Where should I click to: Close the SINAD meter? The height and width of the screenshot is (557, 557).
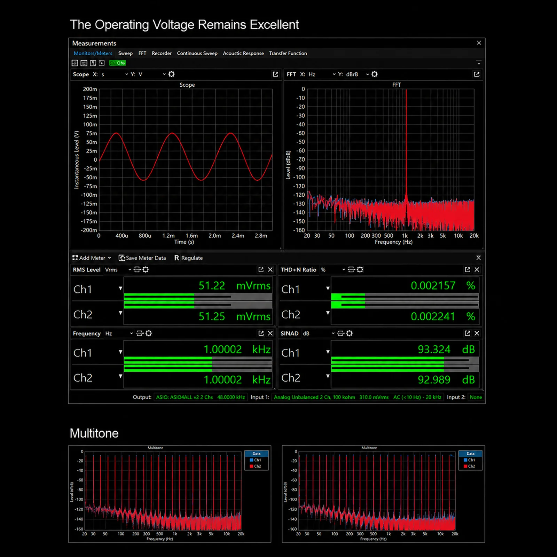tap(477, 333)
